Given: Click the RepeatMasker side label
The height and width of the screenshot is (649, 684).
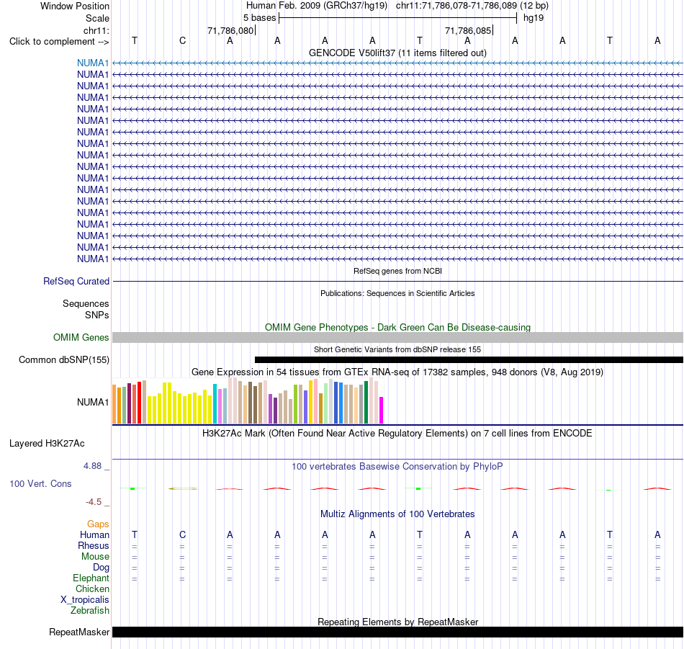Looking at the screenshot, I should pos(79,632).
